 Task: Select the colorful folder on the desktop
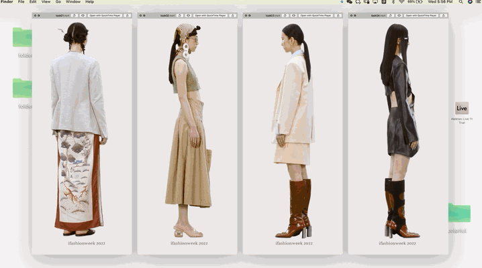[x=459, y=212]
